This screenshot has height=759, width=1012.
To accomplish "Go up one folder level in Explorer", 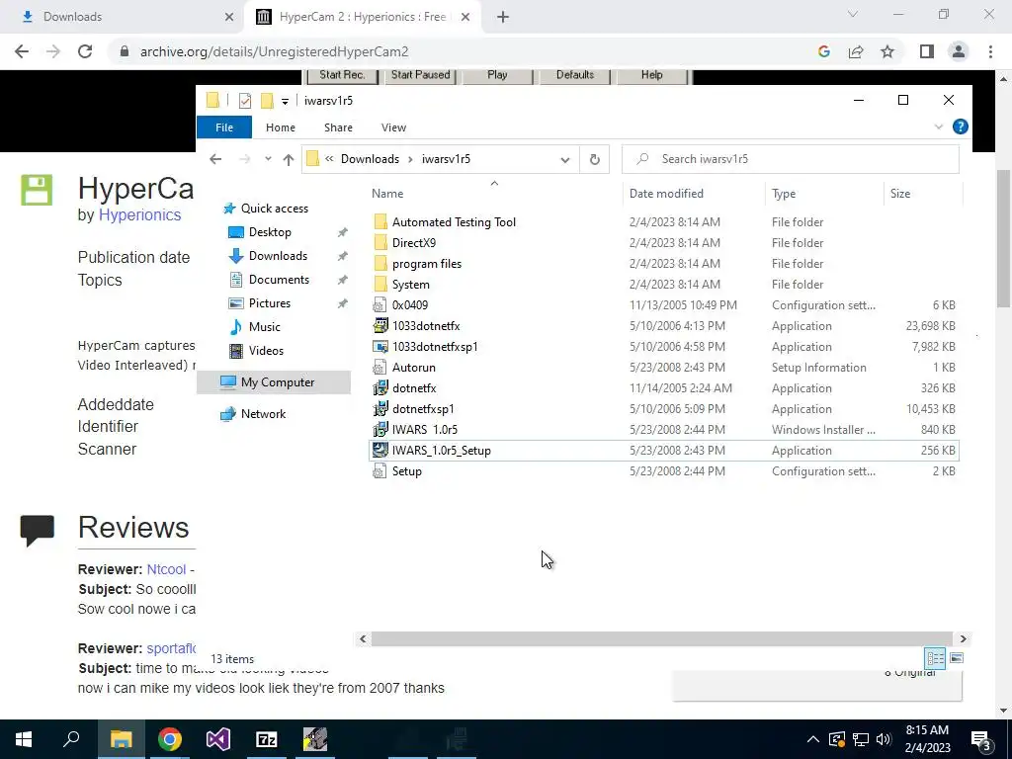I will (288, 159).
